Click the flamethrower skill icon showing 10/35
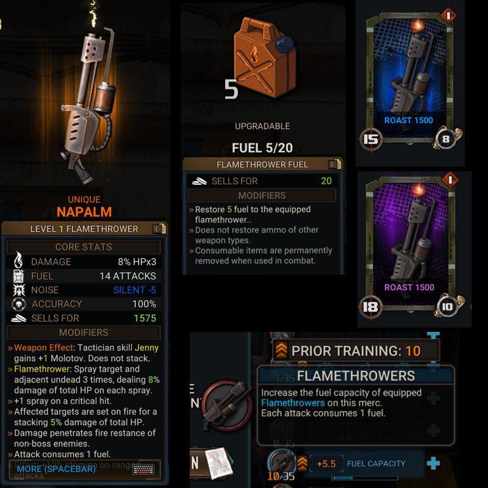The image size is (488, 488). point(281,464)
